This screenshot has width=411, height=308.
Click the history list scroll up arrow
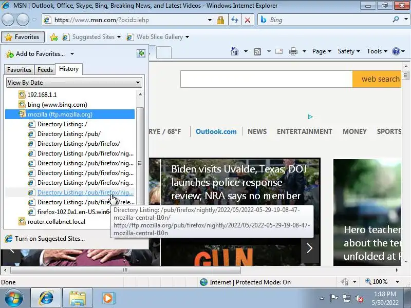click(140, 94)
